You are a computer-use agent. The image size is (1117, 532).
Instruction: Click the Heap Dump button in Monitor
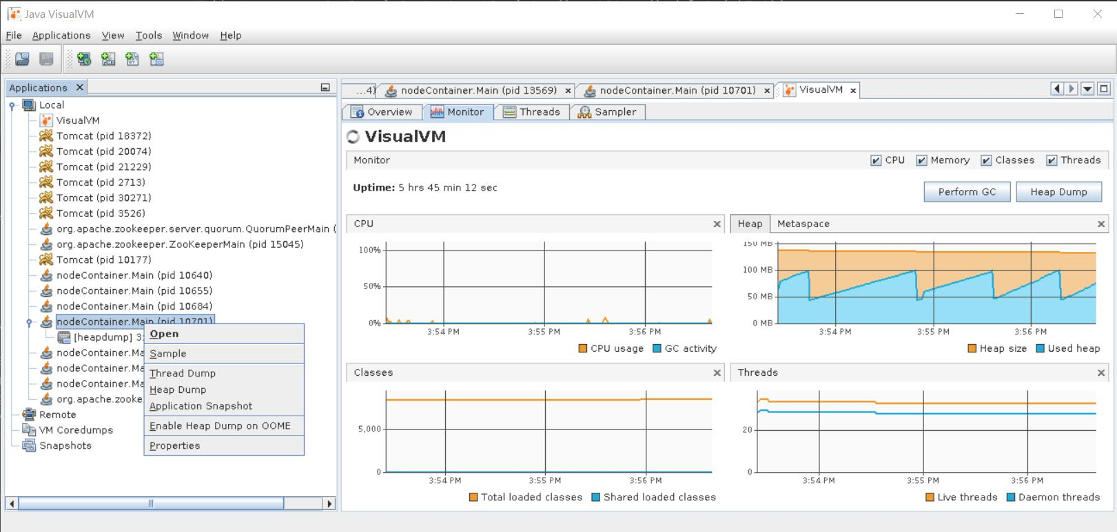pyautogui.click(x=1058, y=192)
